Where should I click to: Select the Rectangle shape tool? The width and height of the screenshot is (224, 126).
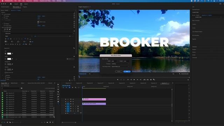[58, 99]
